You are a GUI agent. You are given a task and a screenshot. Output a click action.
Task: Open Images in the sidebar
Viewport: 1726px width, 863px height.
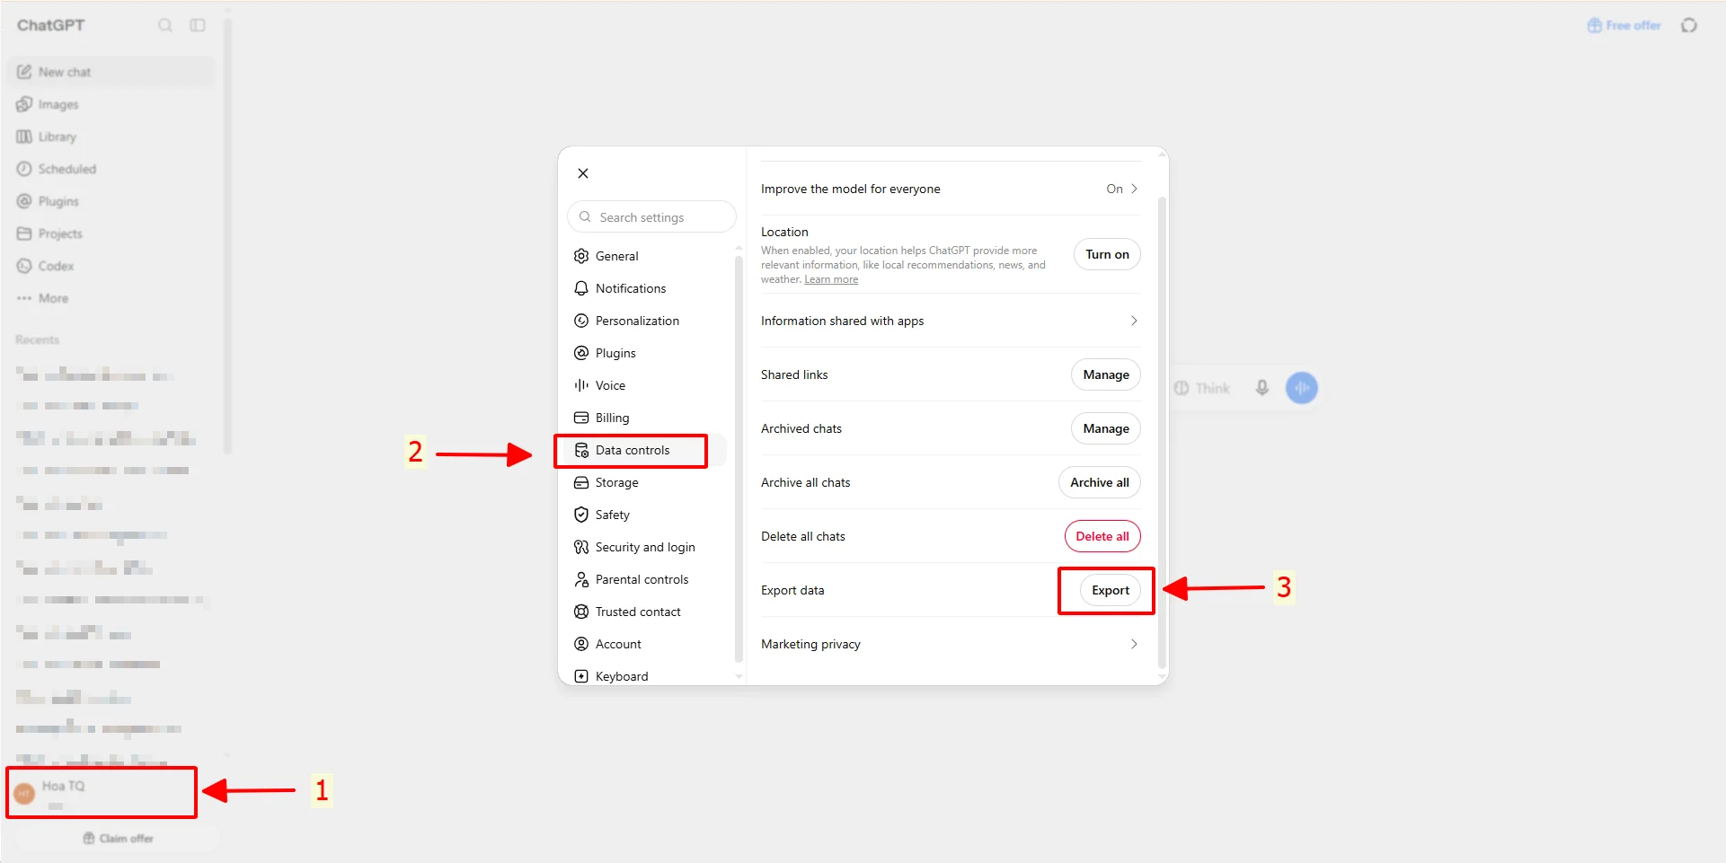(111, 104)
